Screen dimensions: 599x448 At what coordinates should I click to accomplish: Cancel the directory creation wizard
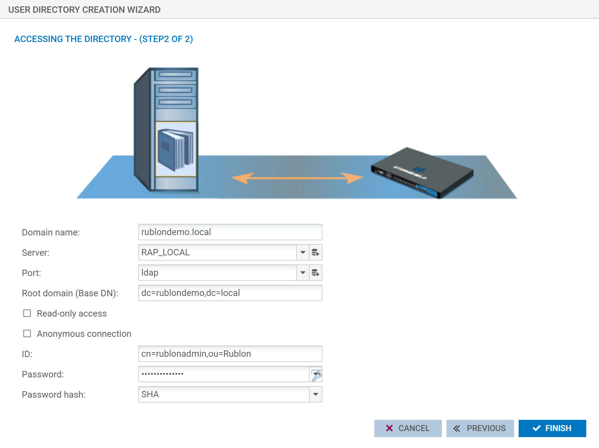408,428
